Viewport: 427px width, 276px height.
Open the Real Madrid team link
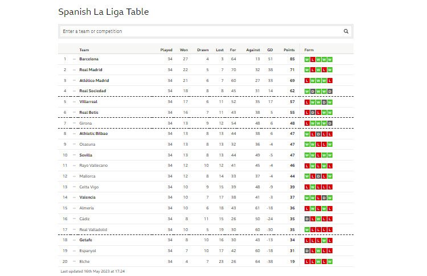(x=91, y=69)
